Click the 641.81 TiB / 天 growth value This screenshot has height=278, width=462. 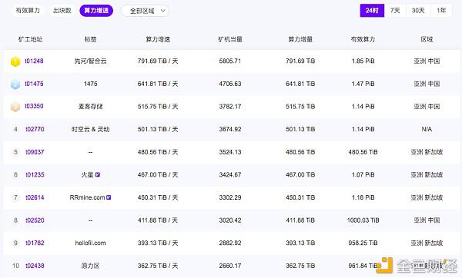click(158, 84)
